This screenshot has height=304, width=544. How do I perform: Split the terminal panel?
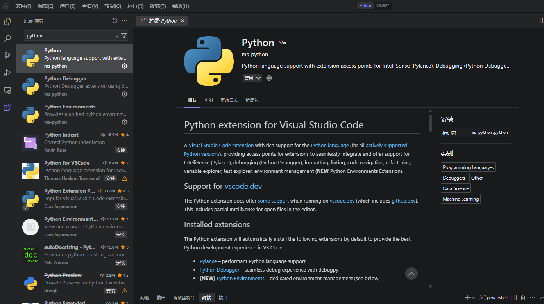click(514, 298)
